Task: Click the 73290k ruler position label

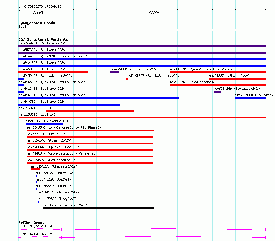Action: coord(38,12)
